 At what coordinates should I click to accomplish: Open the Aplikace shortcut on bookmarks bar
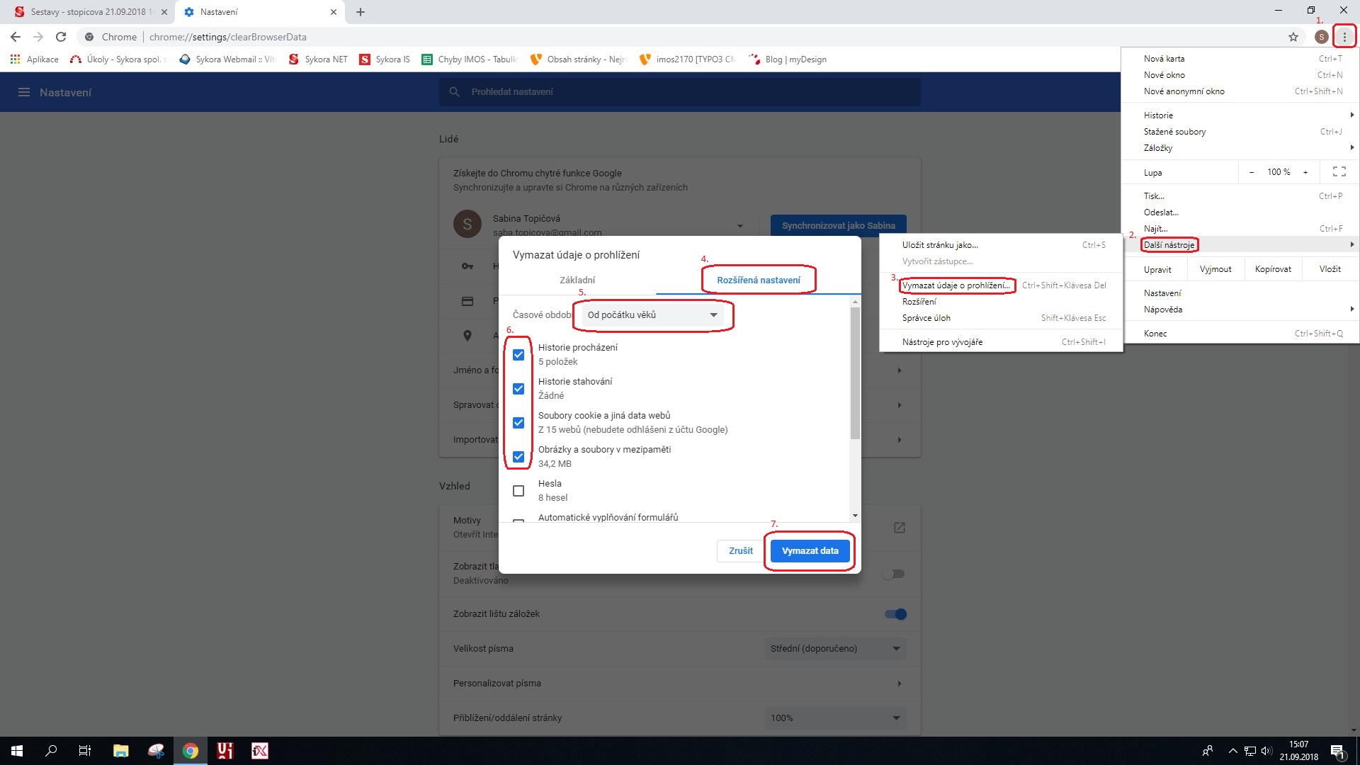[35, 59]
